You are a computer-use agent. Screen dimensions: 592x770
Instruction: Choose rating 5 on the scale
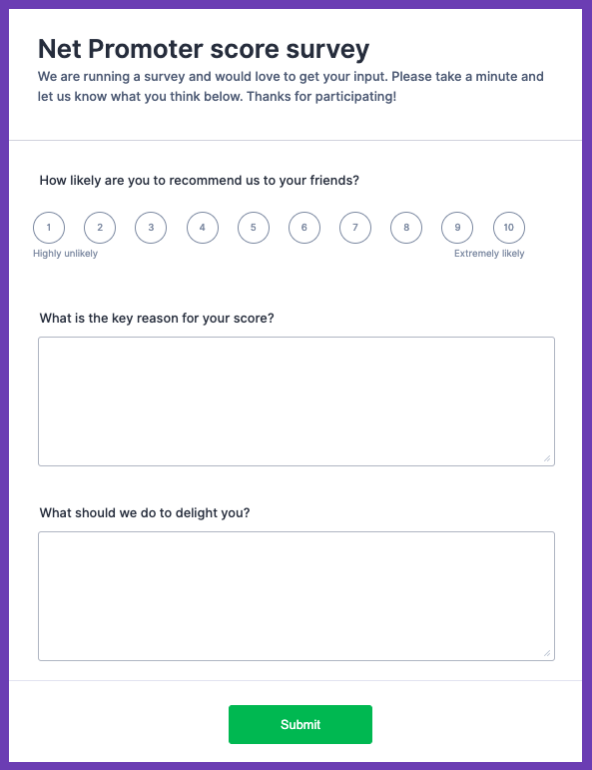tap(254, 228)
